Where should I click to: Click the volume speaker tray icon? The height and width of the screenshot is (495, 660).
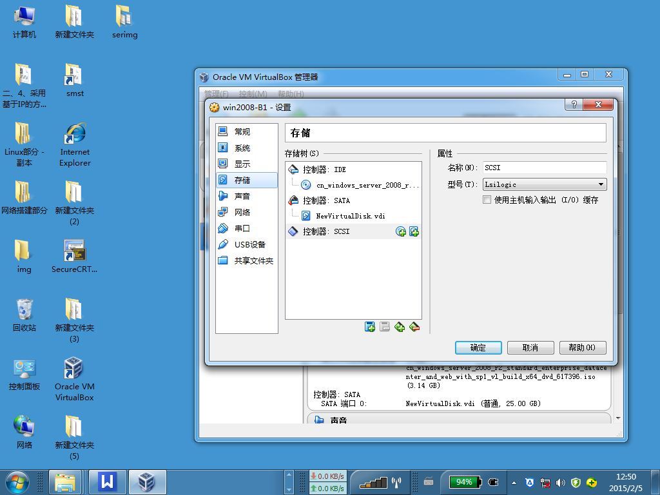point(560,483)
